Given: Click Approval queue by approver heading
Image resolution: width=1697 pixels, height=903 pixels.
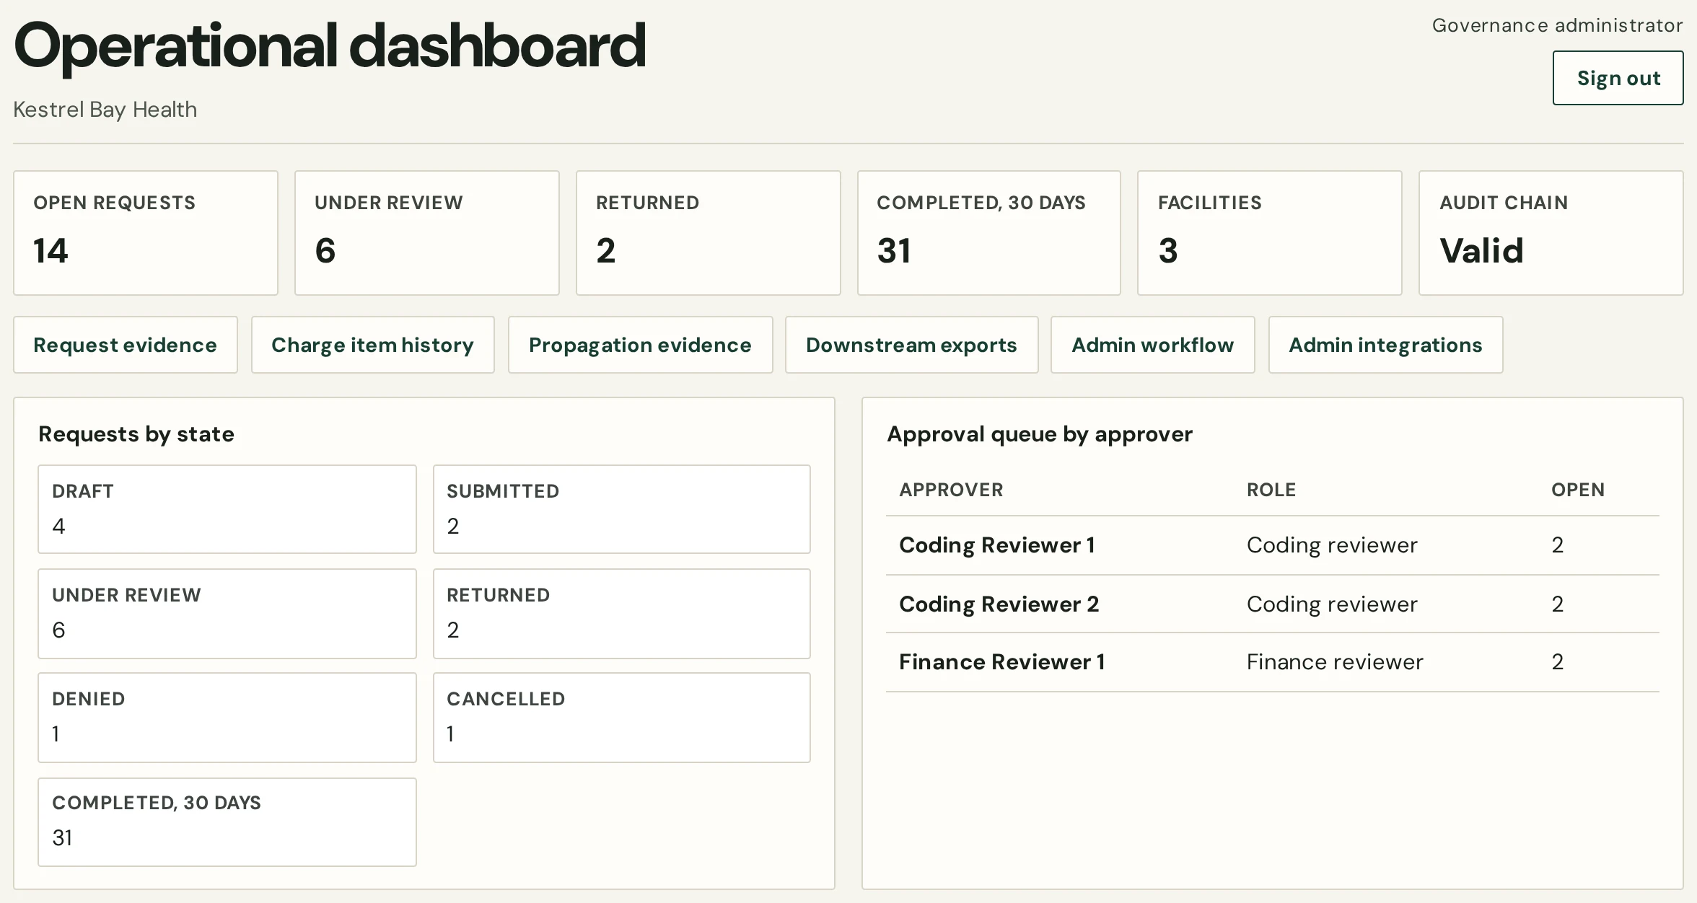Looking at the screenshot, I should (1040, 434).
